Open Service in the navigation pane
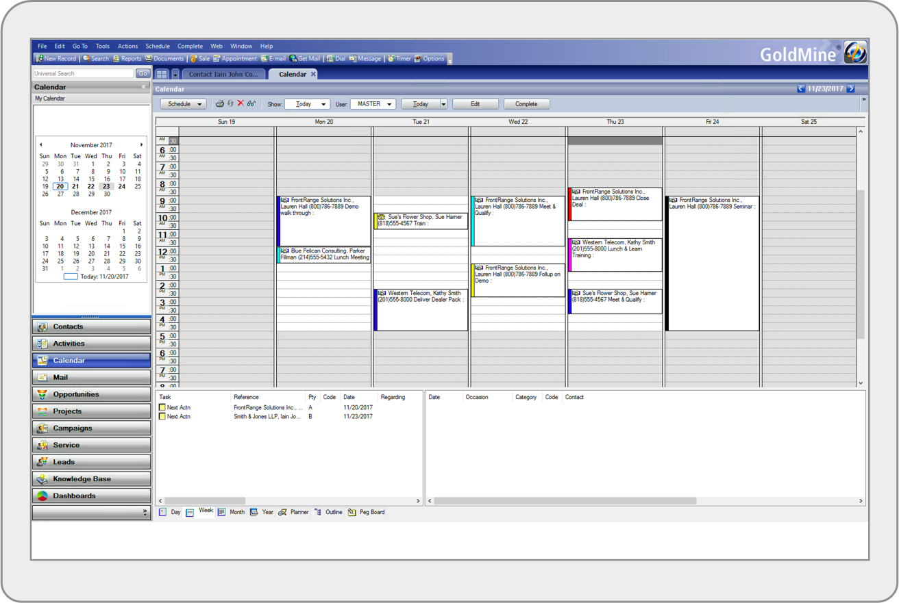The width and height of the screenshot is (899, 603). [91, 445]
